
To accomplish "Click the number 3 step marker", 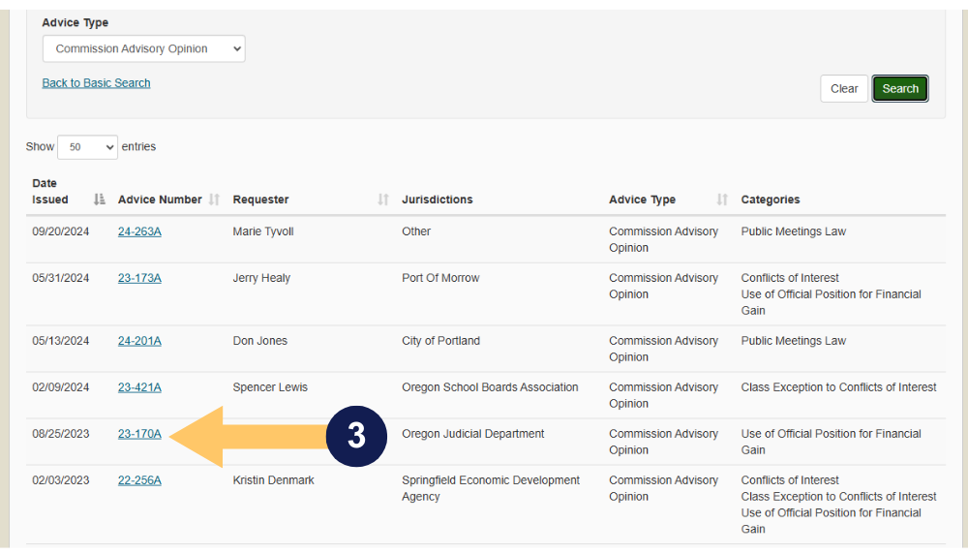I will click(x=356, y=436).
